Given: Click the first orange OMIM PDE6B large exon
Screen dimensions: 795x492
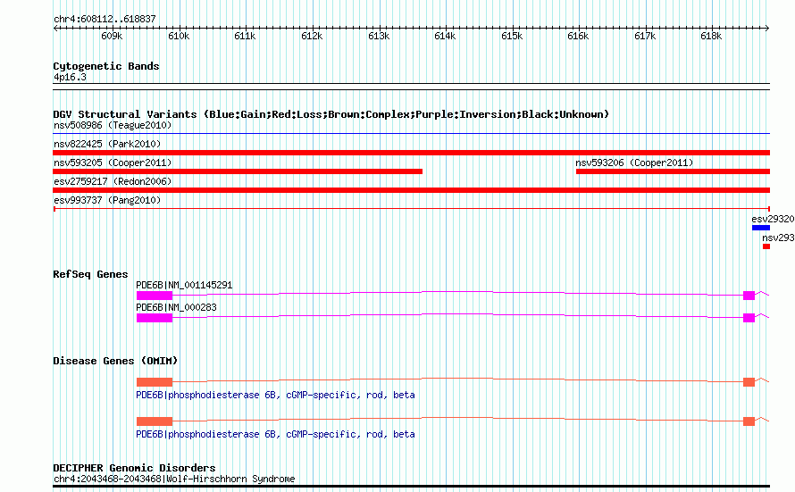Looking at the screenshot, I should click(155, 382).
